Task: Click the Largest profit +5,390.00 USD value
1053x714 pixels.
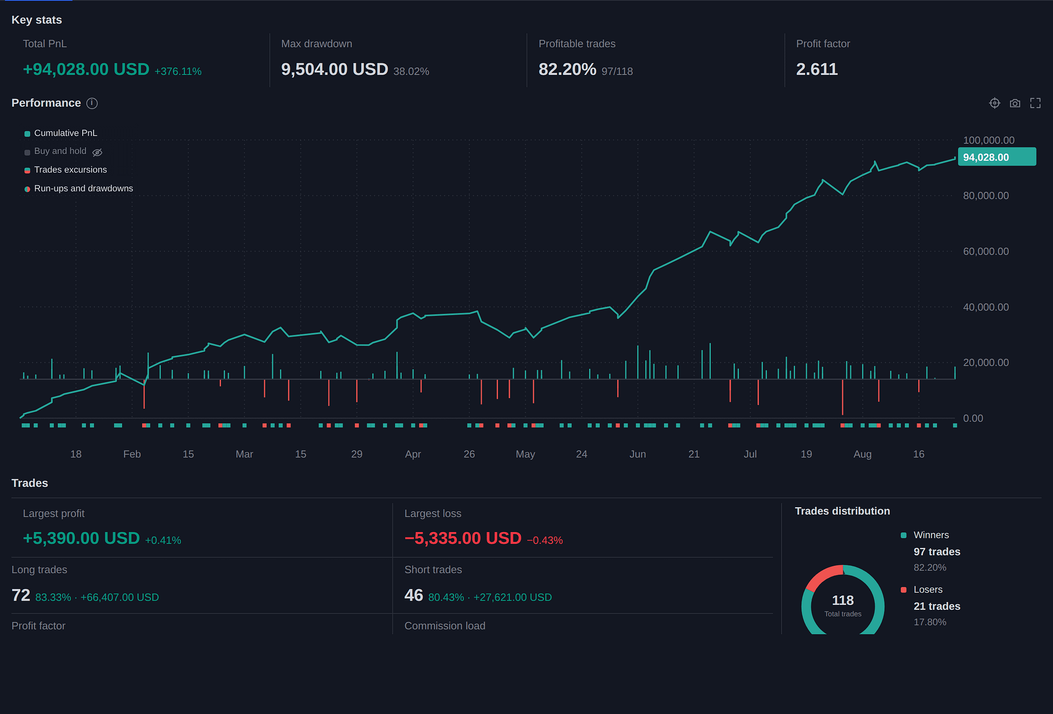Action: click(x=81, y=538)
